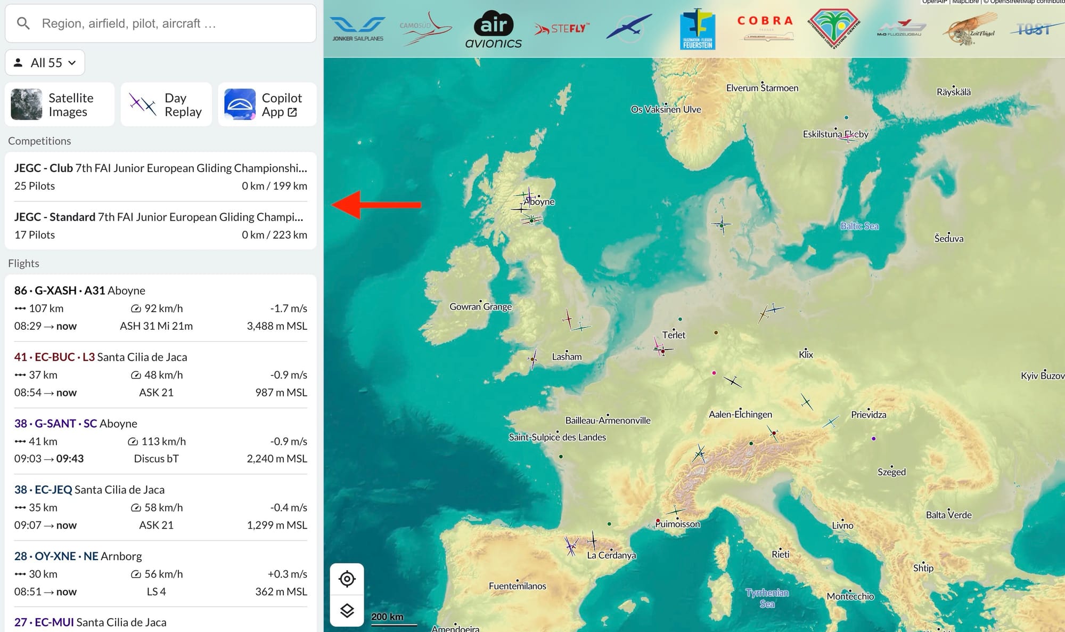
Task: Click the Copilot App blue icon
Action: tap(240, 104)
